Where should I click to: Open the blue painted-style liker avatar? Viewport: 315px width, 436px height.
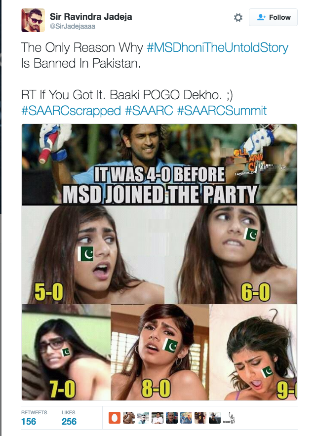(186, 418)
